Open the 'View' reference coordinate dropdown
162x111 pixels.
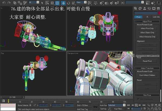pyautogui.click(x=85, y=2)
